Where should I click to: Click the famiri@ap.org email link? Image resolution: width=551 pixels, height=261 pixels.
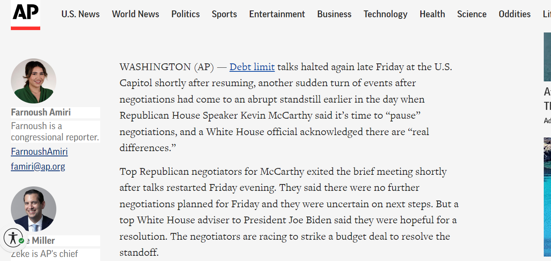[x=38, y=166]
